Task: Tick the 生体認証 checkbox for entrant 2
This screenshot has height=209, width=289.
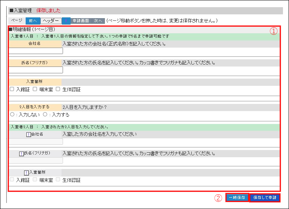Action: (x=58, y=180)
